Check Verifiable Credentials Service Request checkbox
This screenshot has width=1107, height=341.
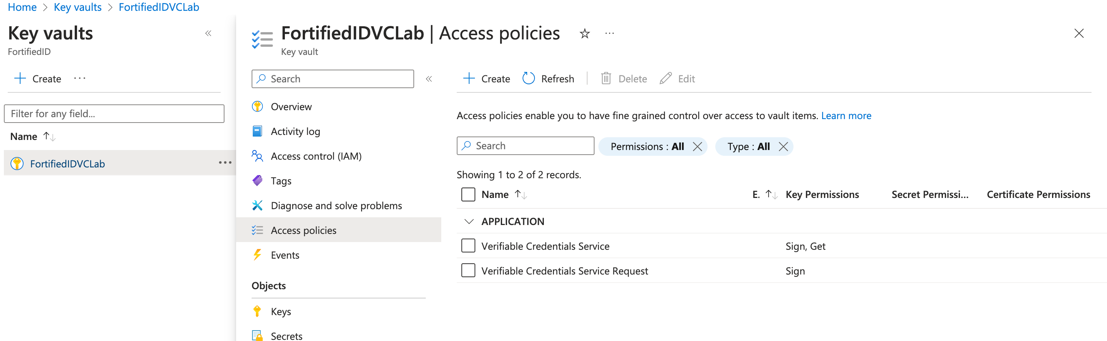(x=468, y=271)
